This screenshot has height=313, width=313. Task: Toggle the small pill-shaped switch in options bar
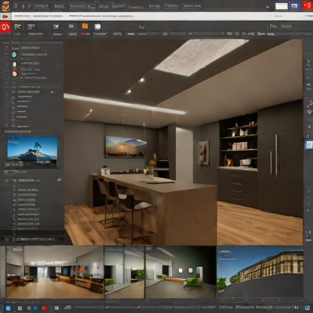[229, 34]
